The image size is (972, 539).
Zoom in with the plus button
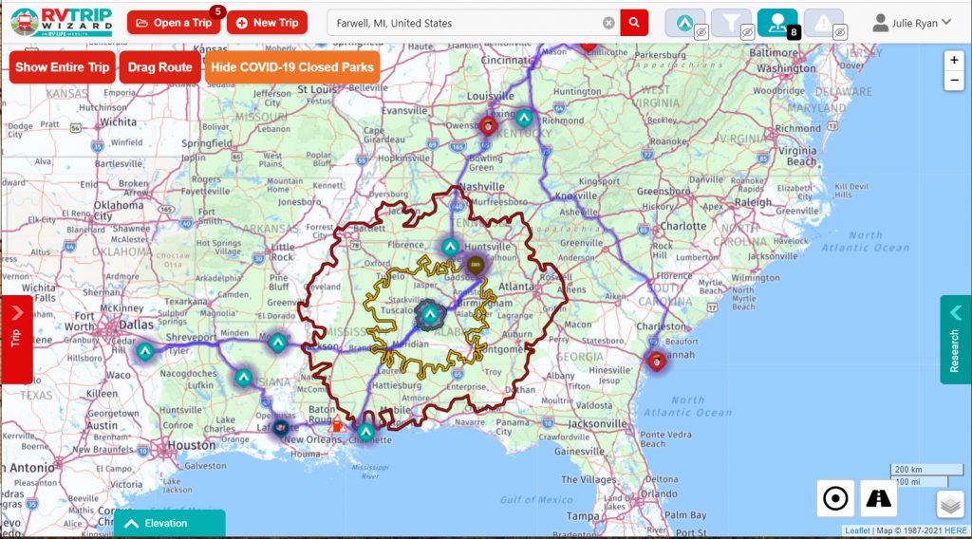click(954, 60)
